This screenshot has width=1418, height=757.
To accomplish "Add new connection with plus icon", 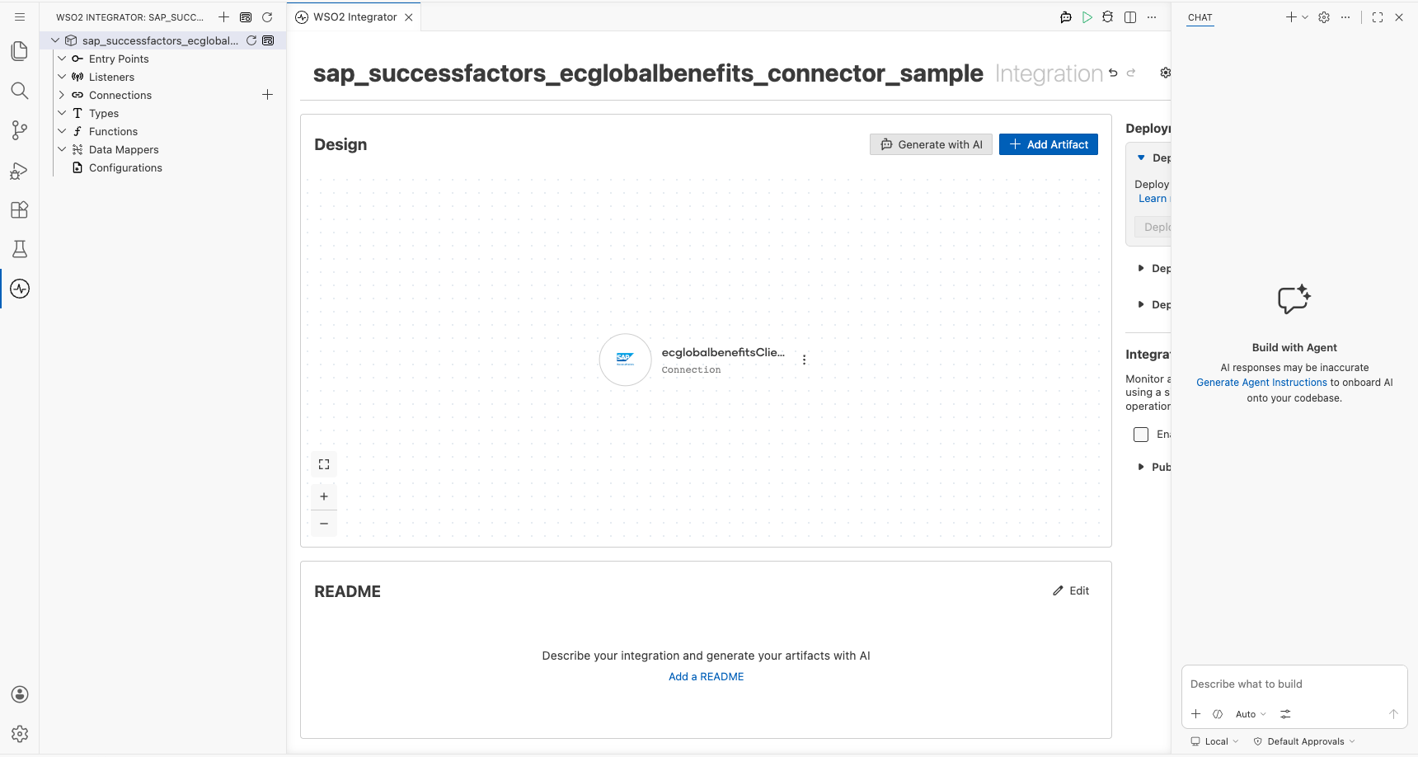I will tap(267, 95).
